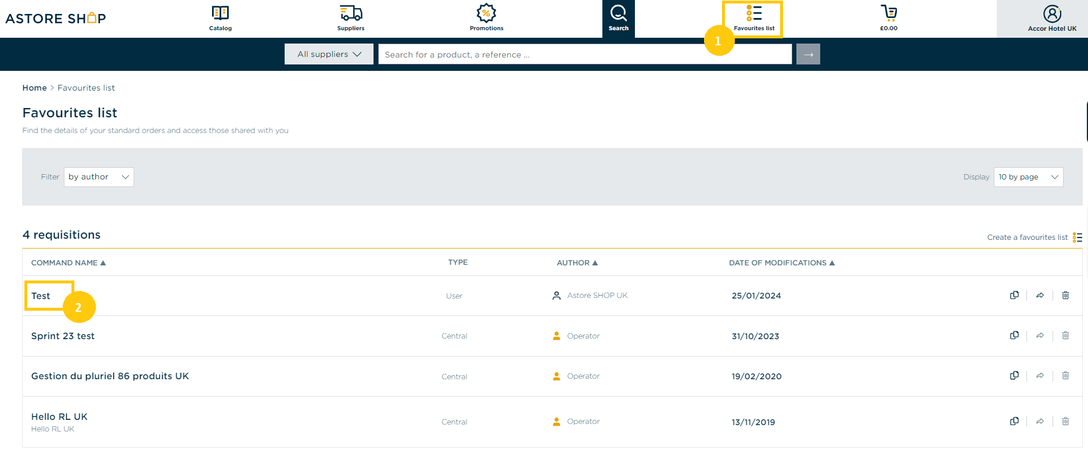Share Gestion du pluriel 86 produits UK
Screen dimensions: 1088x464
click(1040, 375)
